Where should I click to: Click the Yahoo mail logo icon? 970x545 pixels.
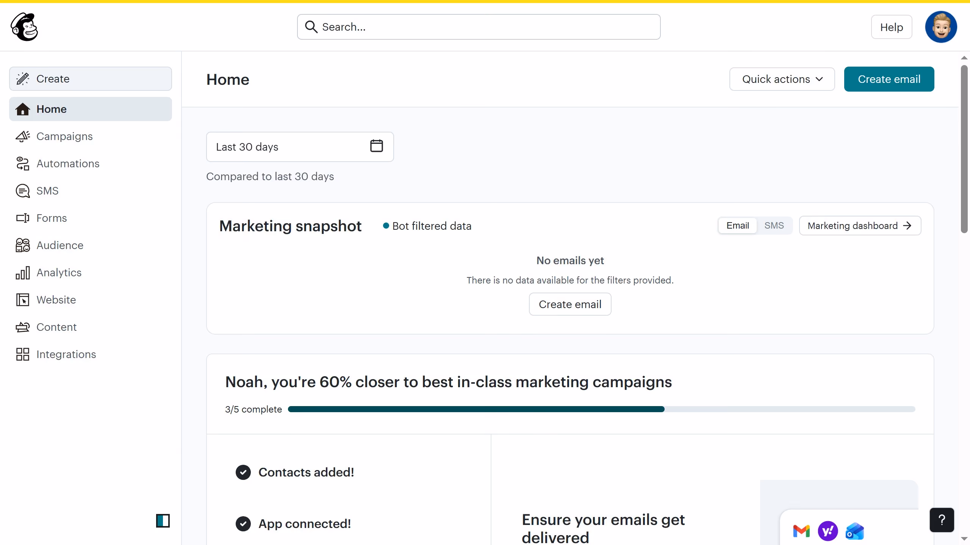[x=828, y=531]
